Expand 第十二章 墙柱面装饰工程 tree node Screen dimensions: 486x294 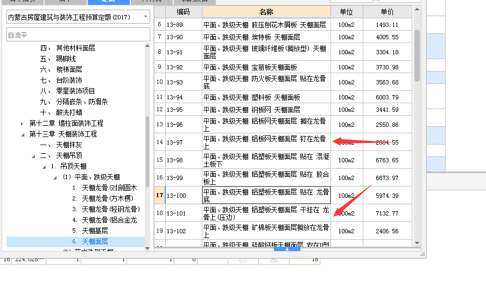pos(22,124)
